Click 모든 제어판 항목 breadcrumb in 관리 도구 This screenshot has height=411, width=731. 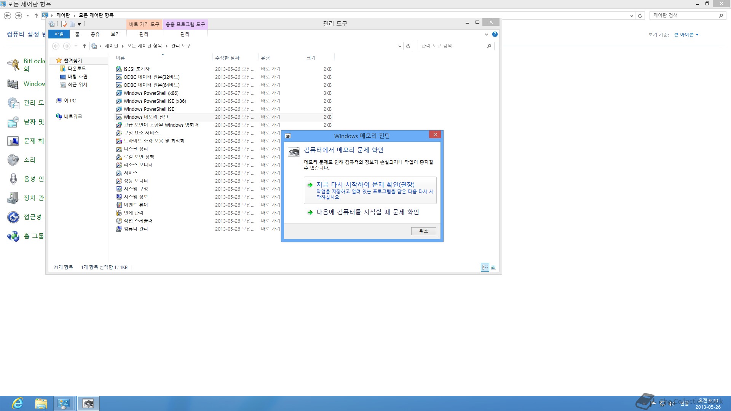pyautogui.click(x=145, y=46)
